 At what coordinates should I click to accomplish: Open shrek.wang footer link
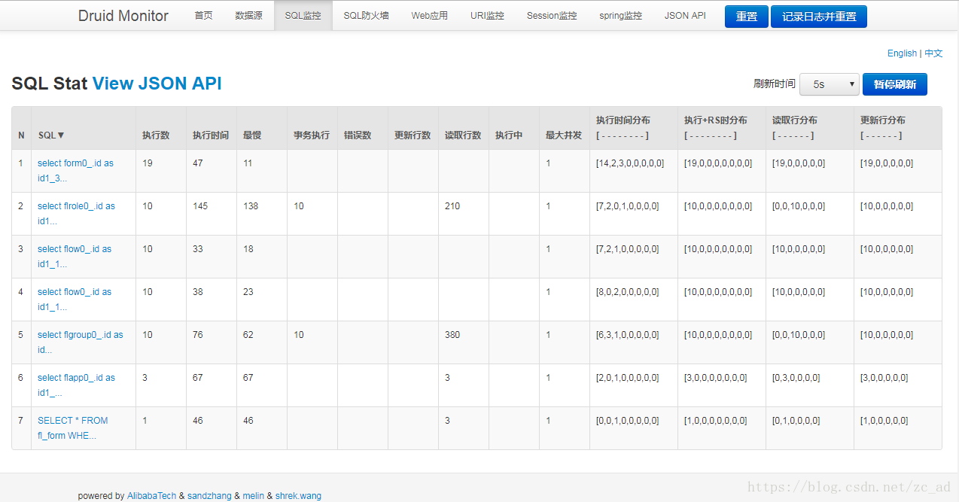click(x=298, y=496)
